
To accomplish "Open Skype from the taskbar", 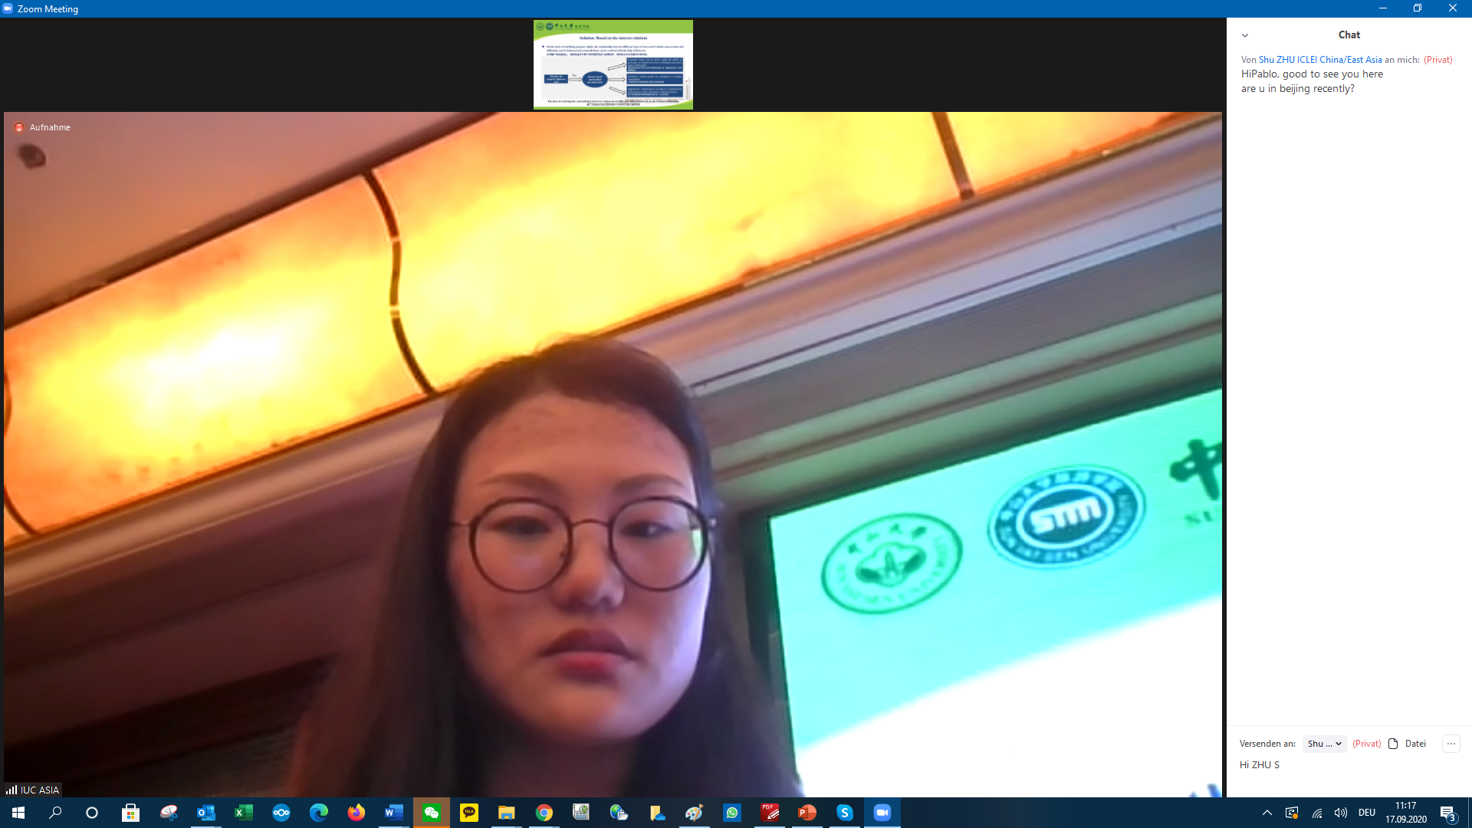I will tap(845, 813).
